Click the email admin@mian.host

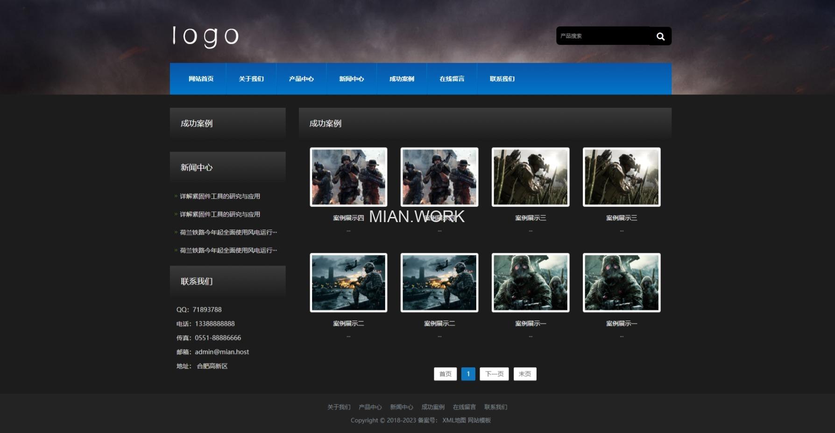point(222,352)
